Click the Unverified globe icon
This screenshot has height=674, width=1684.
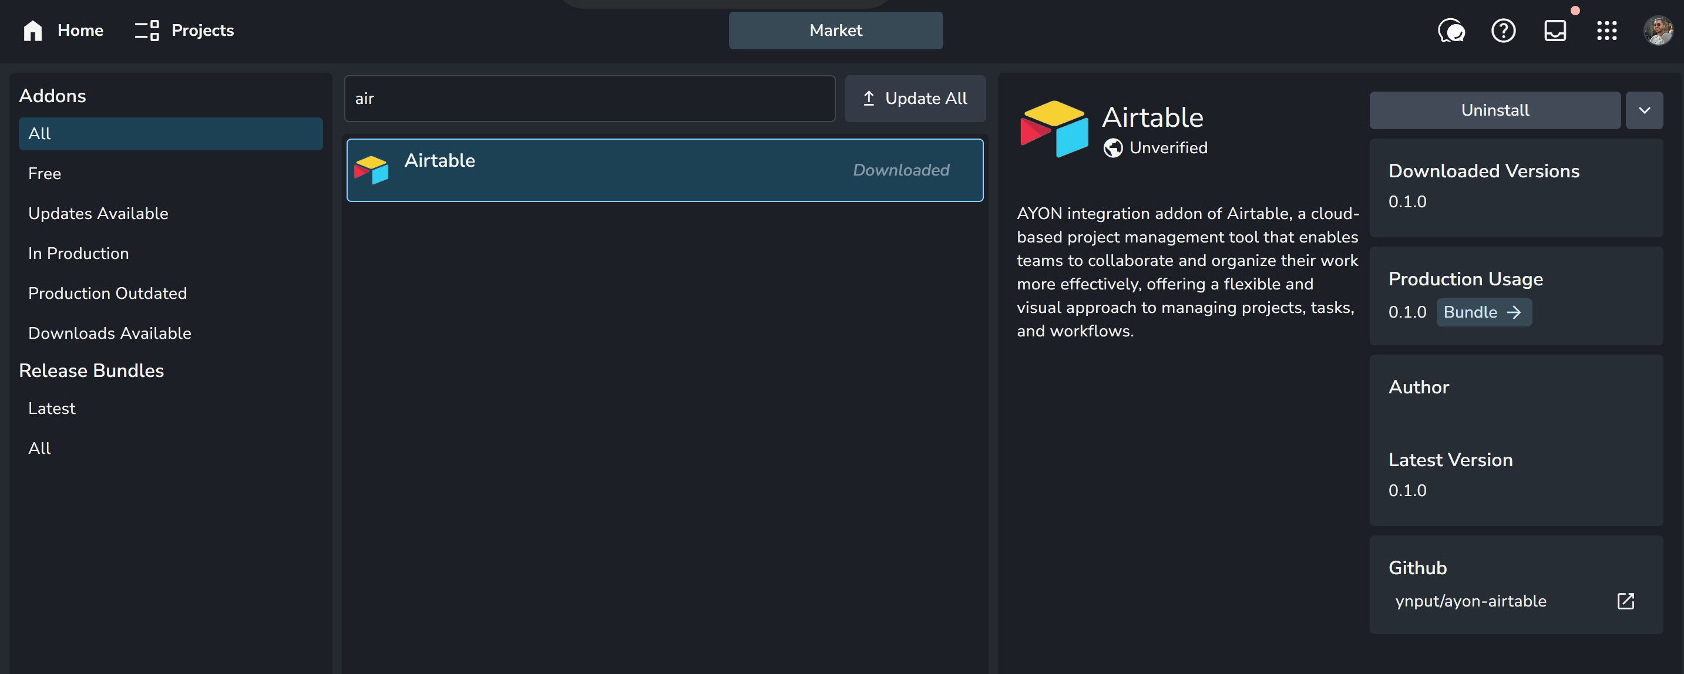[1112, 149]
